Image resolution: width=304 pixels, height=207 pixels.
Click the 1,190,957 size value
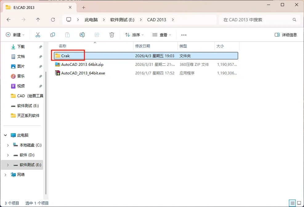point(227,65)
